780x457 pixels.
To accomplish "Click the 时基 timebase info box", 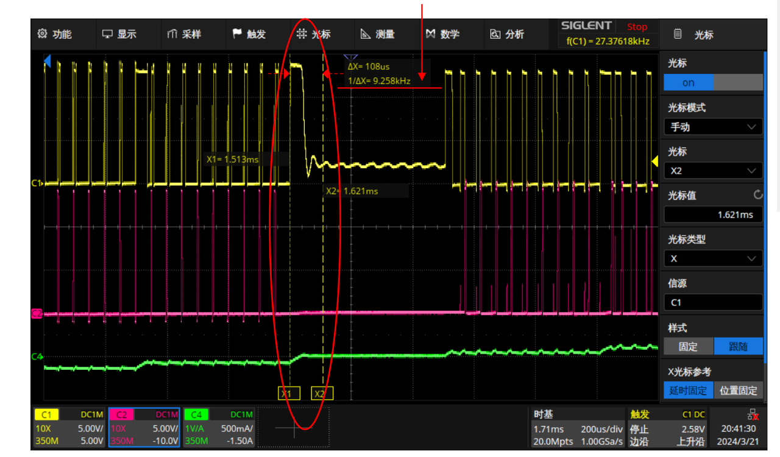I will (576, 428).
